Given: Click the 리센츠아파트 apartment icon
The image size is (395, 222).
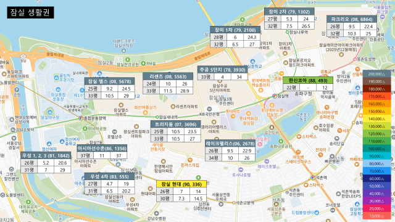Looking at the screenshot, I should pos(173,107).
